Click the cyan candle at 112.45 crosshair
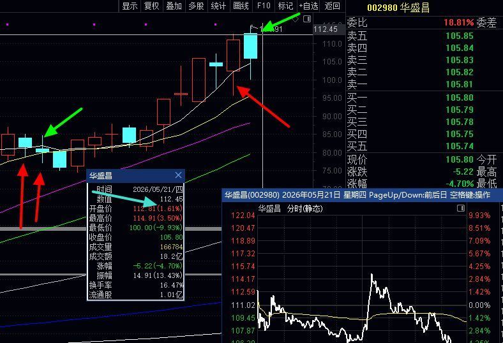 click(x=250, y=46)
